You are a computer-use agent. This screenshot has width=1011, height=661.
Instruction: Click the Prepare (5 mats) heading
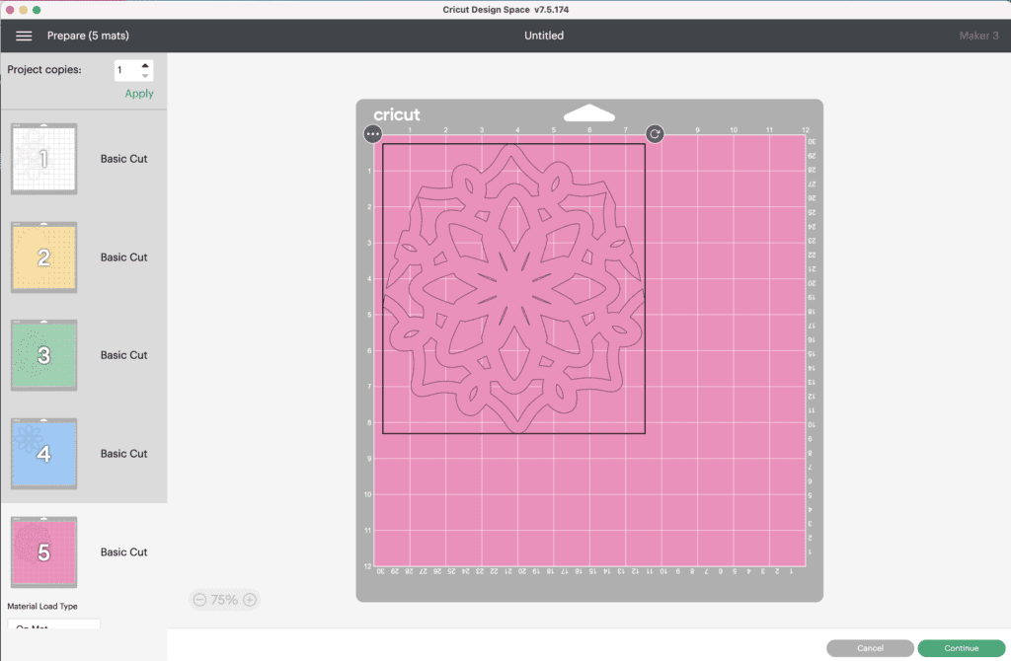tap(88, 37)
